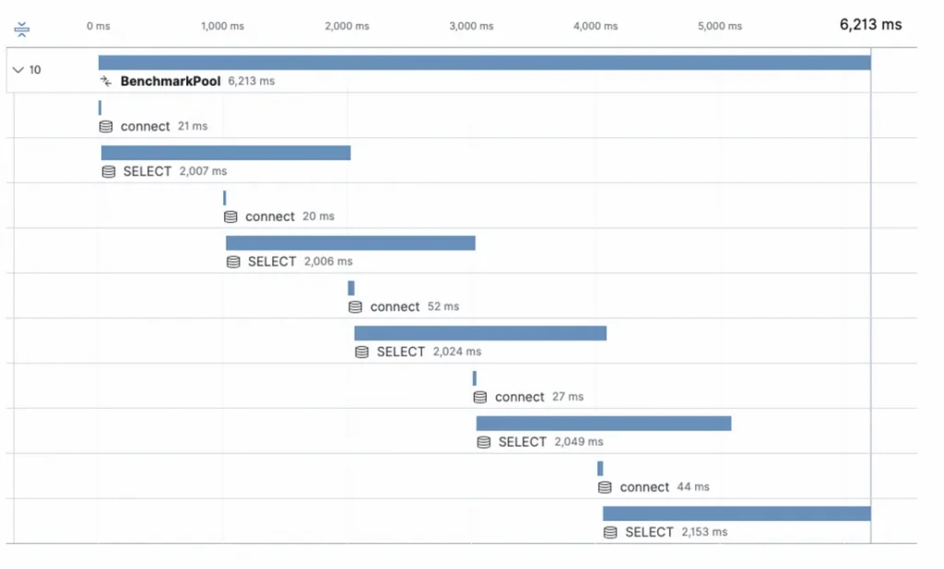944x569 pixels.
Task: Click database icon beside SELECT 2,024 ms
Action: pos(362,352)
